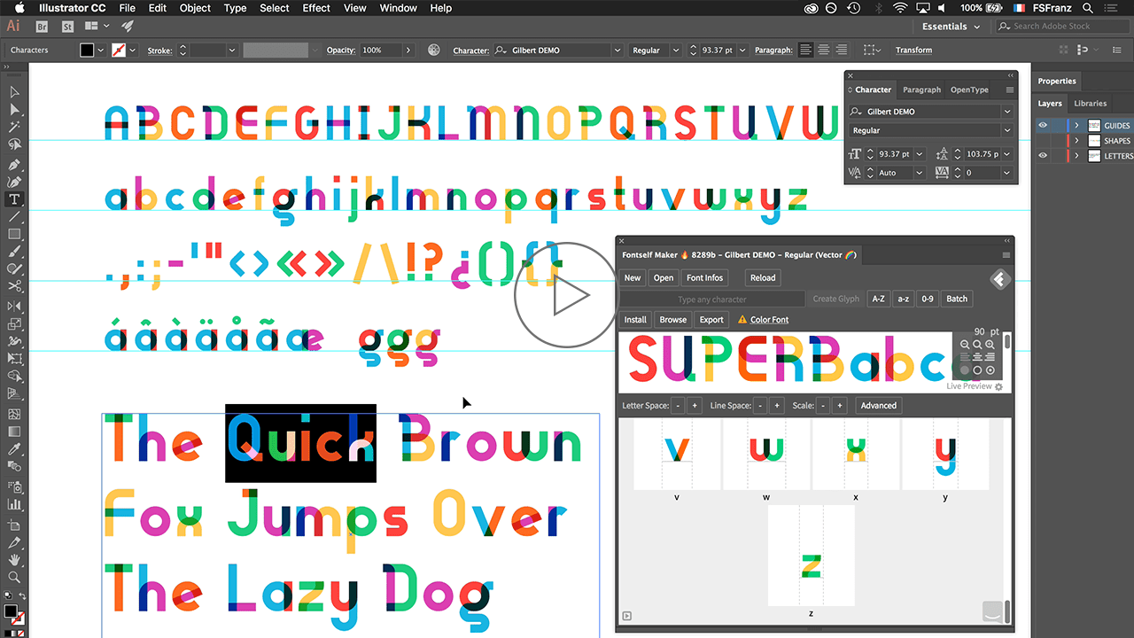Activate the Hand tool
The image size is (1134, 638).
click(14, 558)
